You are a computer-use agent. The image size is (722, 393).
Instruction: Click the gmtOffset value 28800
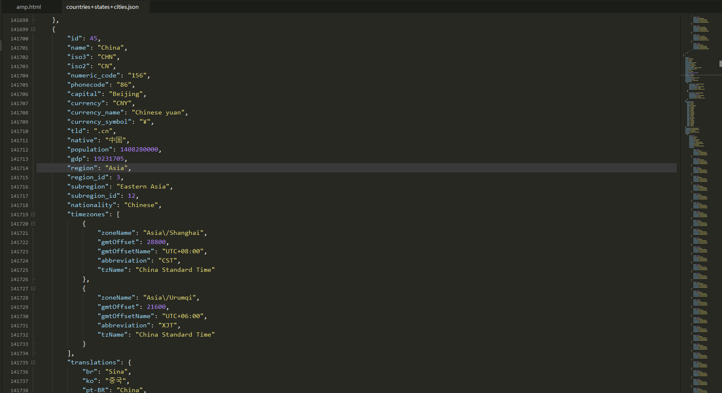156,242
